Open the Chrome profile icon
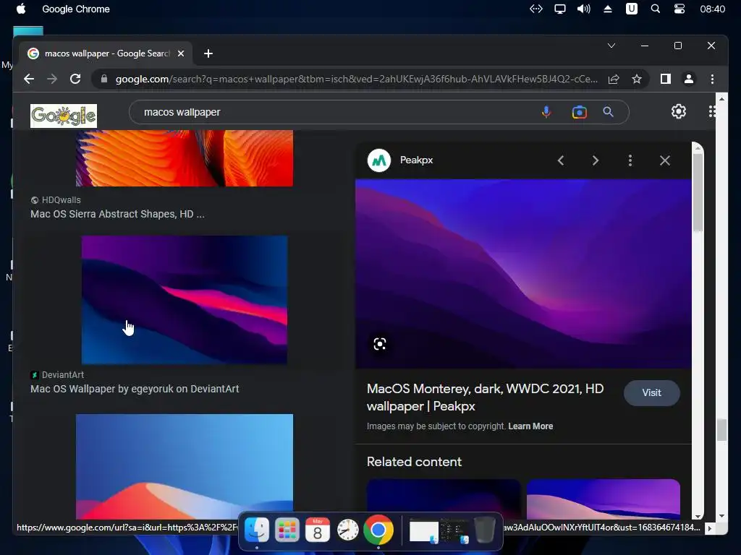 (689, 79)
